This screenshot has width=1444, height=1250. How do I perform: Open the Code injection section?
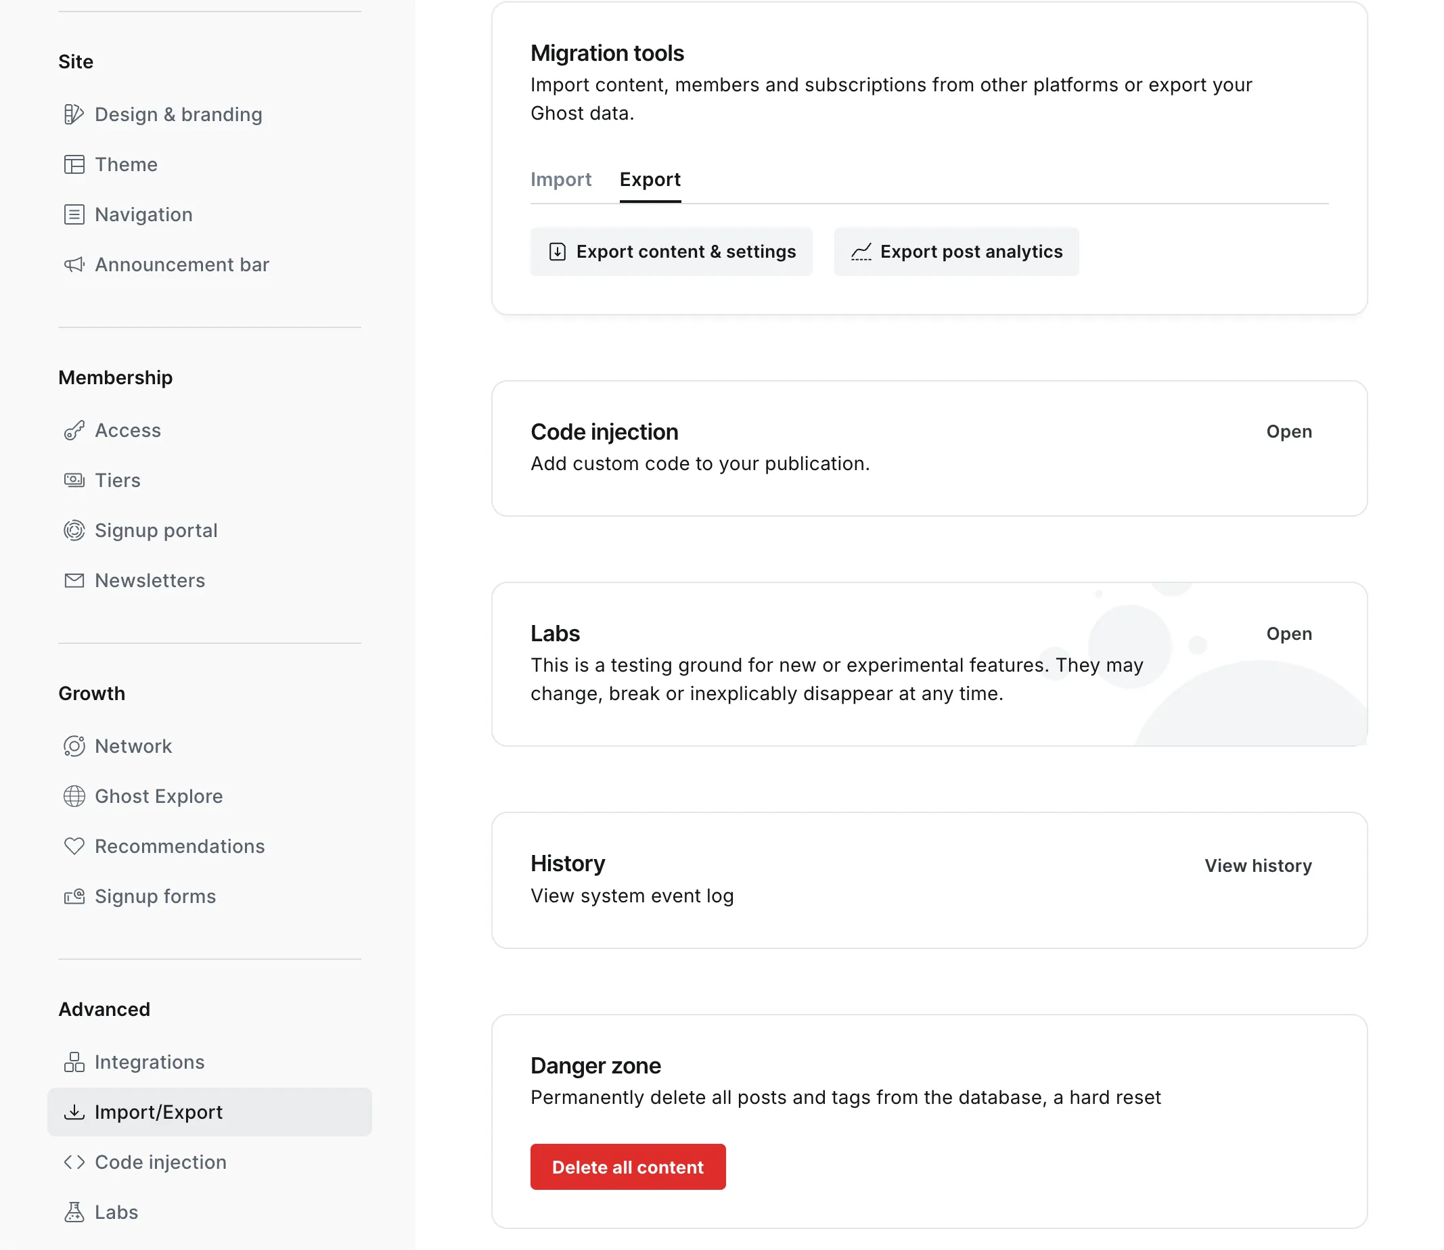(1288, 432)
